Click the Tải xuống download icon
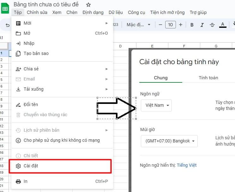 tap(18, 89)
